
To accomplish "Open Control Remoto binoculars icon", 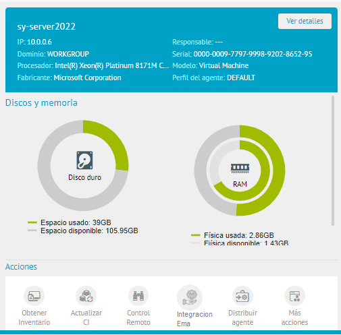I will 138,296.
